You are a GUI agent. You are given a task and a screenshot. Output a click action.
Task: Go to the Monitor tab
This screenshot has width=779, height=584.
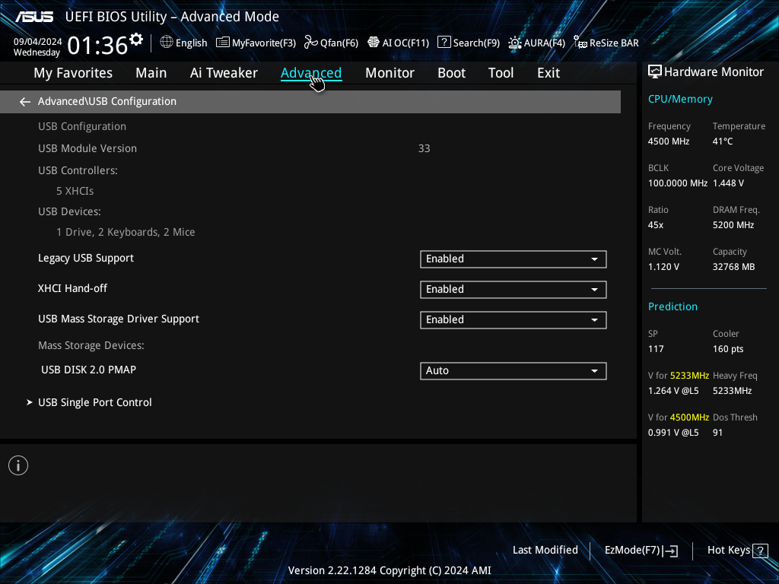coord(390,73)
